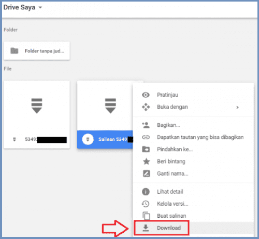The width and height of the screenshot is (259, 239).
Task: Click the Pindahkan ke folder-arrow icon
Action: [x=146, y=149]
